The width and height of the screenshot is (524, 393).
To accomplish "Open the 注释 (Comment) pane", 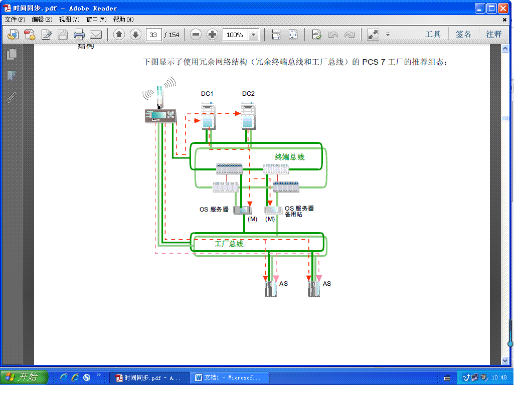I will click(x=494, y=34).
